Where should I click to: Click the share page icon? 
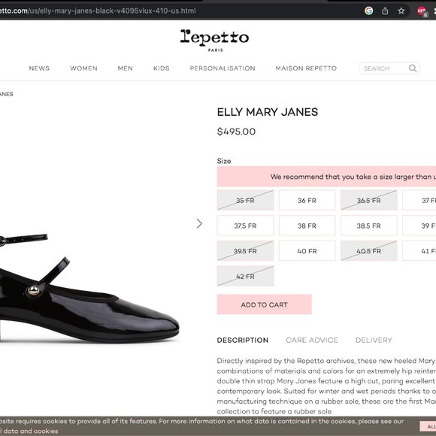point(385,11)
